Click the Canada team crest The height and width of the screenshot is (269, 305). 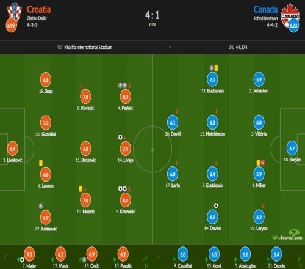coord(290,14)
